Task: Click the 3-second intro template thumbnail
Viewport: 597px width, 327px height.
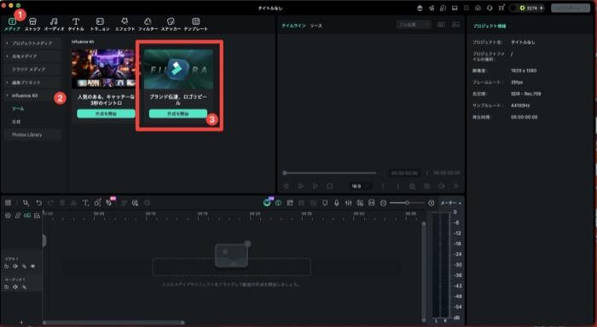Action: 103,68
